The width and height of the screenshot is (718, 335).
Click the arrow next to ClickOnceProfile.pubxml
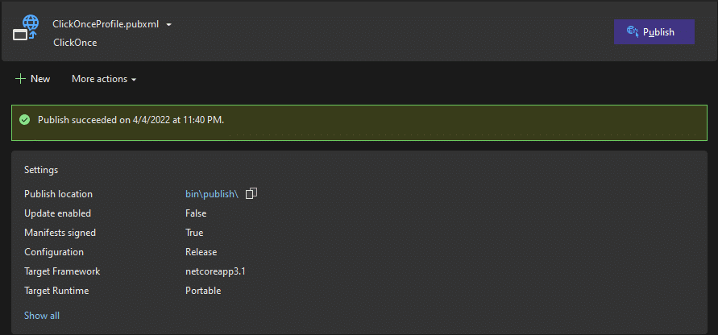pyautogui.click(x=169, y=25)
